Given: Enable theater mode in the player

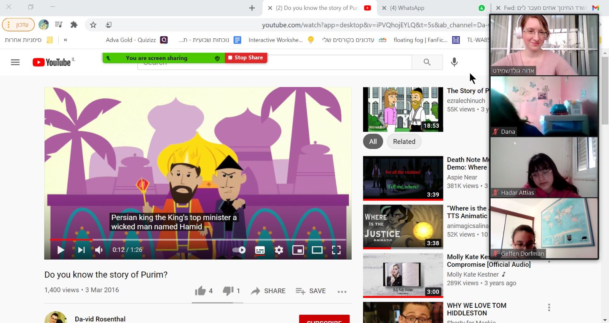Looking at the screenshot, I should 317,250.
